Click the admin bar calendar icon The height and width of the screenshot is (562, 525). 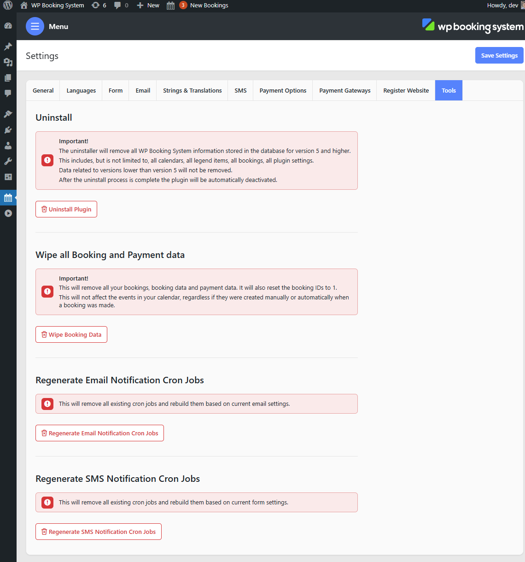tap(170, 6)
